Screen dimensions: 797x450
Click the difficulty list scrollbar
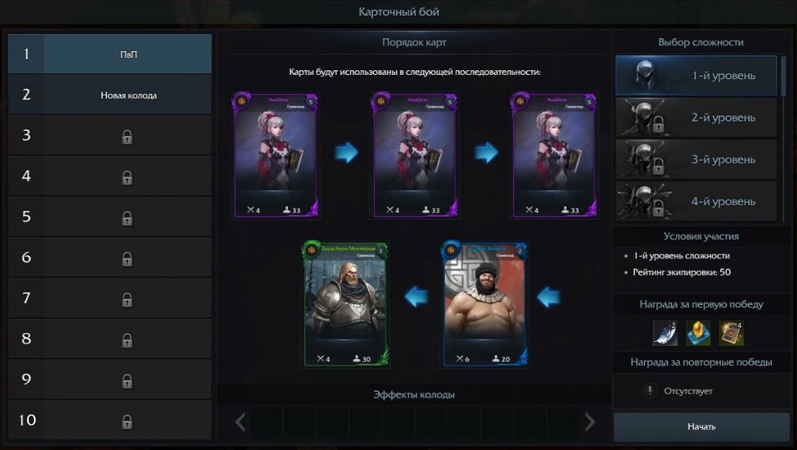[783, 75]
